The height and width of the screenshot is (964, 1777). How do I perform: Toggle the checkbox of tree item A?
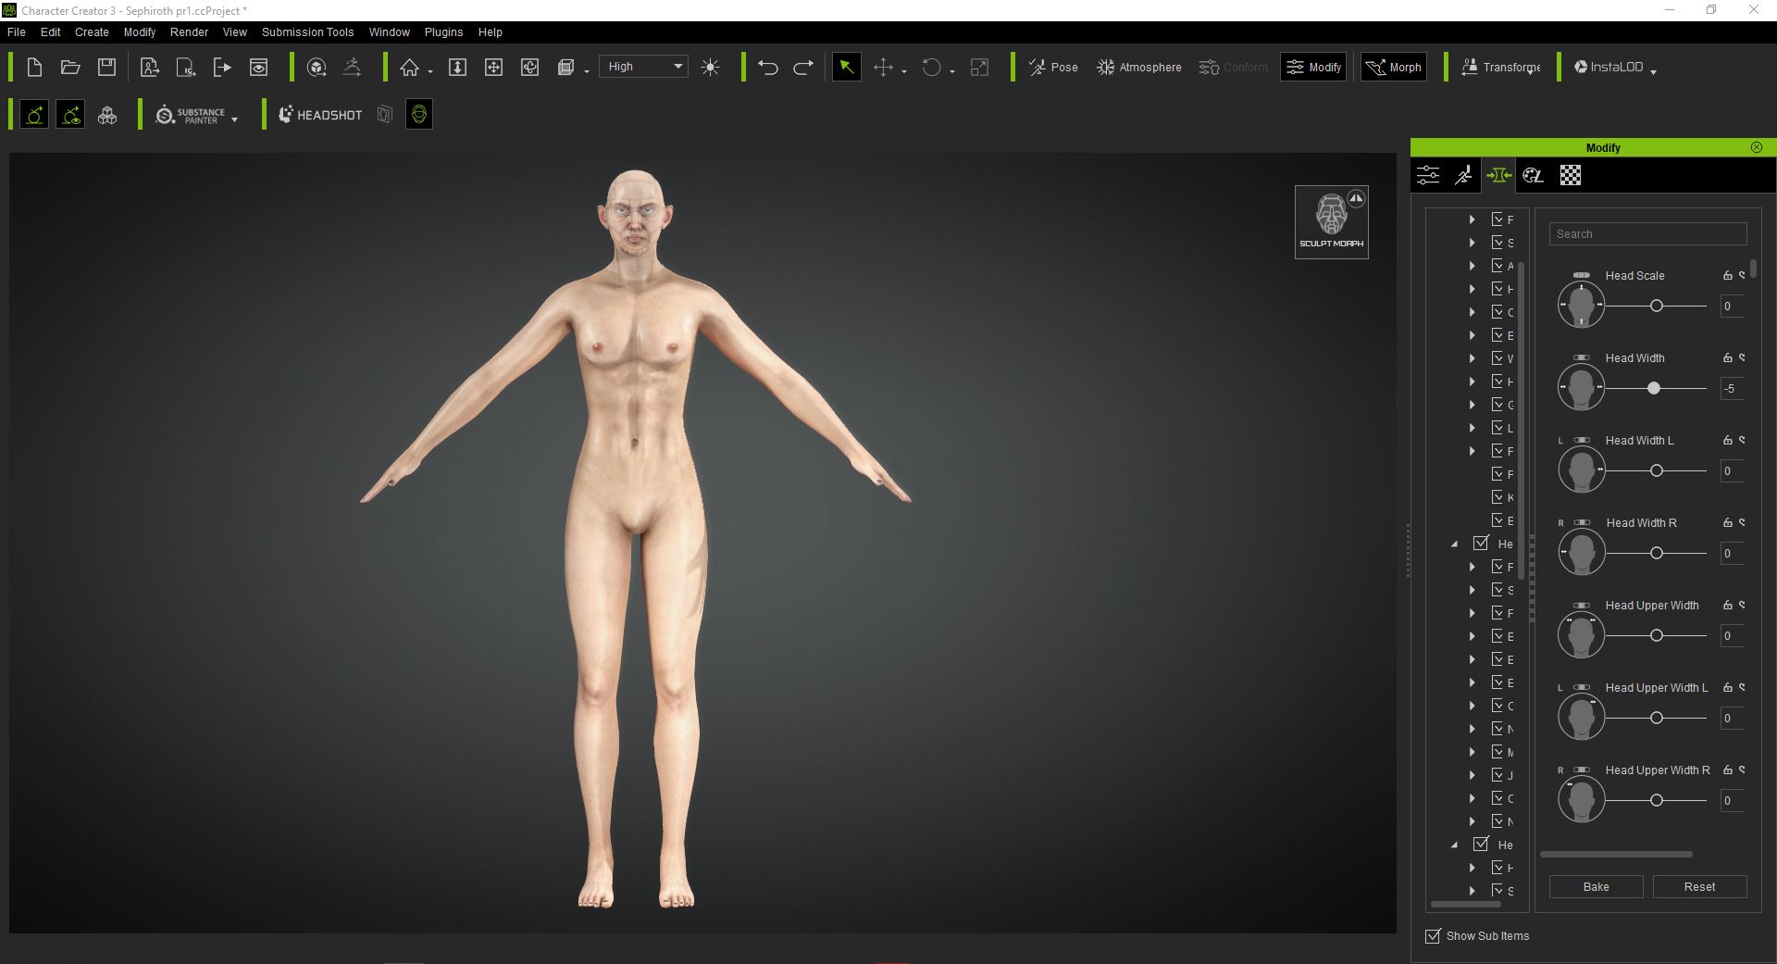(1497, 266)
